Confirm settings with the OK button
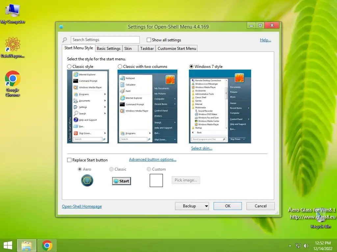Viewport: 337px width, 252px height. 228,206
